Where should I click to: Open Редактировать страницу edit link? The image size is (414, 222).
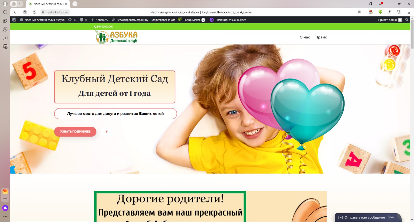[130, 20]
